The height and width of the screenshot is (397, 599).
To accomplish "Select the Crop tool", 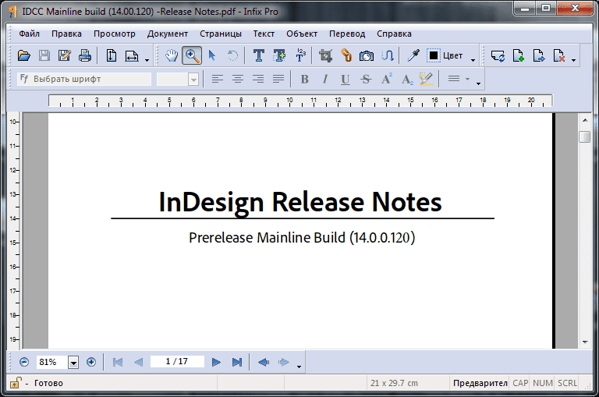I will [x=325, y=56].
